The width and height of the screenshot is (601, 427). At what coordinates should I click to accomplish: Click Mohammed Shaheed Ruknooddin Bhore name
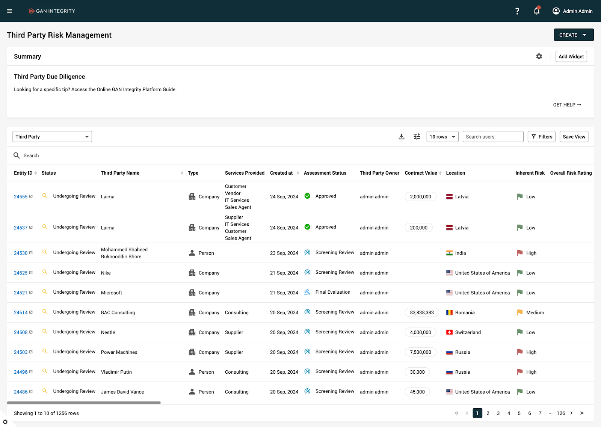coord(124,253)
